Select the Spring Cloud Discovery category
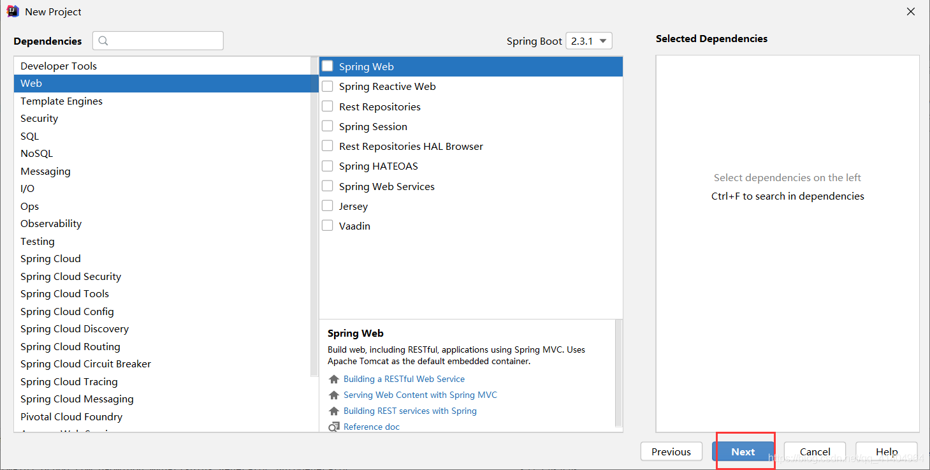 pos(75,328)
